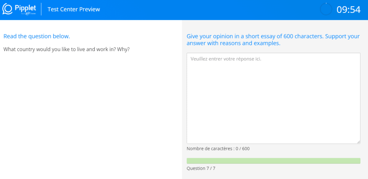The height and width of the screenshot is (179, 368).
Task: Click the Pipplet speech-bubble logo icon
Action: [7, 9]
